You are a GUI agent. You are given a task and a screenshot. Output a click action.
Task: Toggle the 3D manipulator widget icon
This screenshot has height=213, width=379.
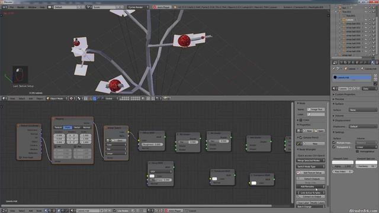[91, 98]
